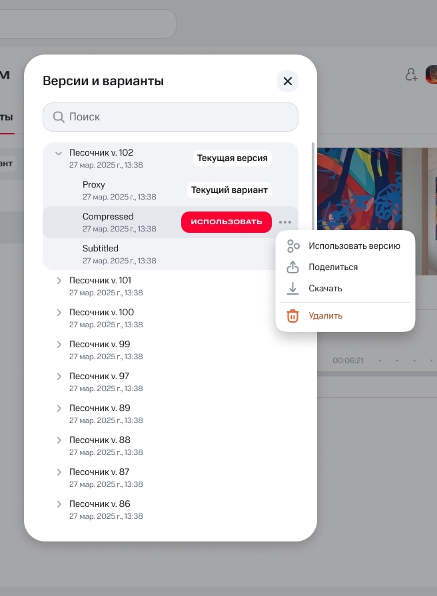Expand the Песочник v. 88 version
This screenshot has height=596, width=437.
[59, 440]
